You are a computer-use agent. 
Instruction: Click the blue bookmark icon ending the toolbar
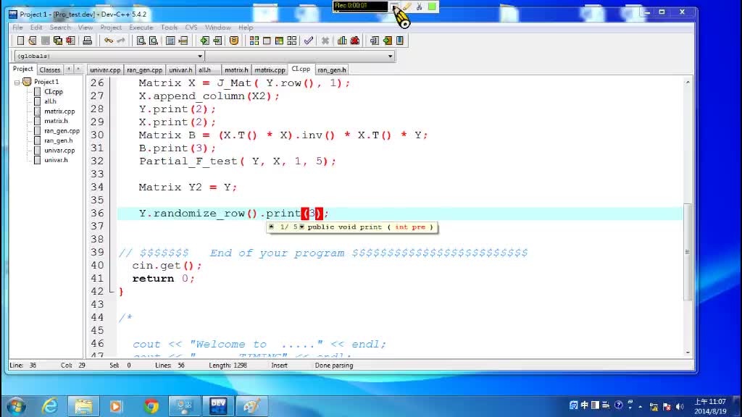coord(400,41)
